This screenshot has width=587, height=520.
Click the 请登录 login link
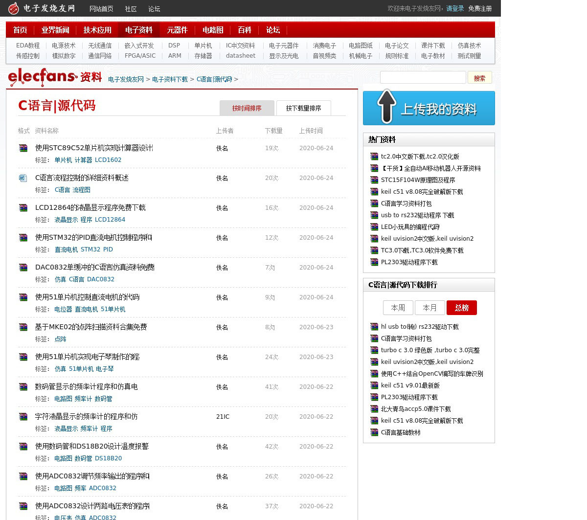click(455, 8)
